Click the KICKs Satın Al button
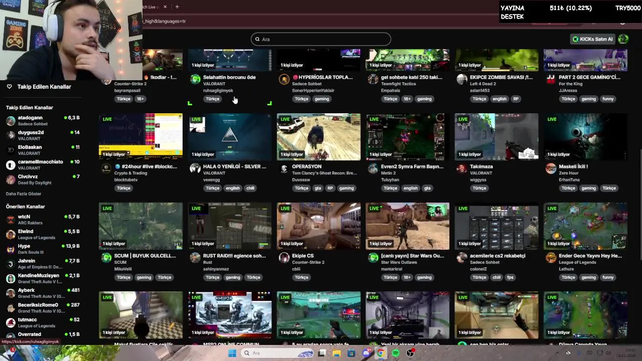Image resolution: width=642 pixels, height=361 pixels. [593, 39]
